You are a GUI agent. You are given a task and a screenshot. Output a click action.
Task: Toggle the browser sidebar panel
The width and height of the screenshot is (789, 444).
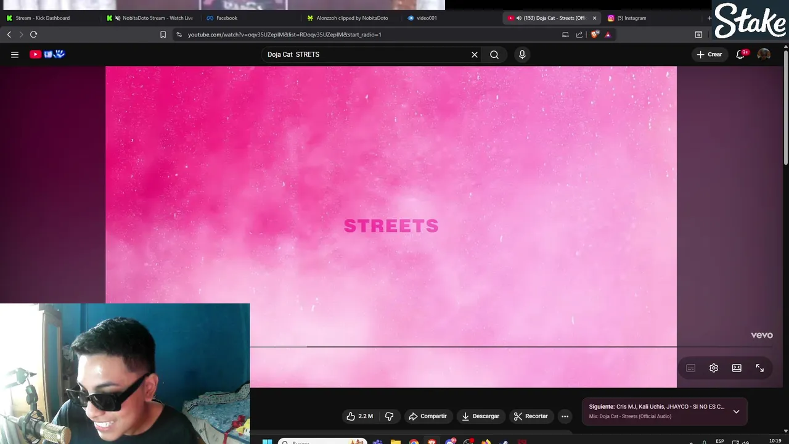pos(698,35)
